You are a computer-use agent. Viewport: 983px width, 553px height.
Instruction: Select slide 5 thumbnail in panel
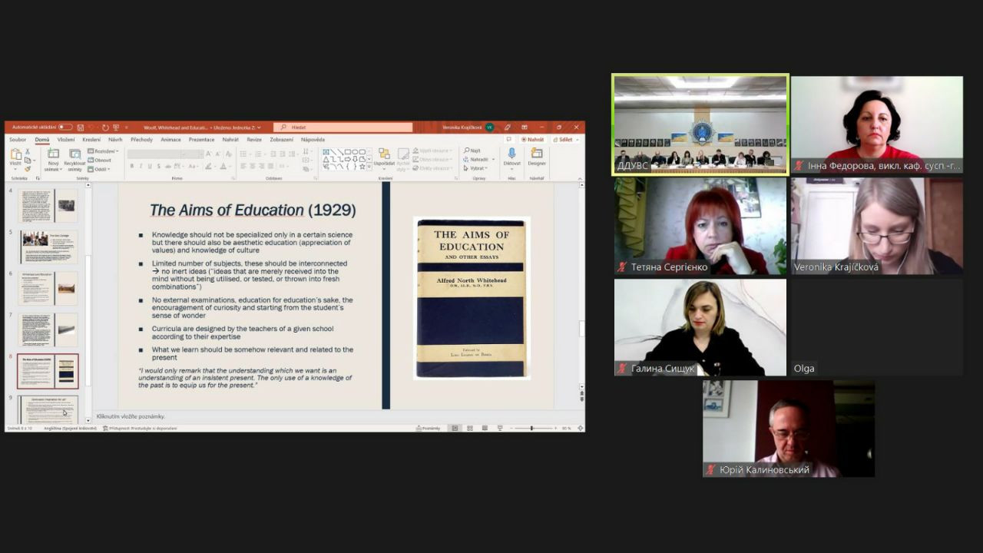click(x=49, y=247)
